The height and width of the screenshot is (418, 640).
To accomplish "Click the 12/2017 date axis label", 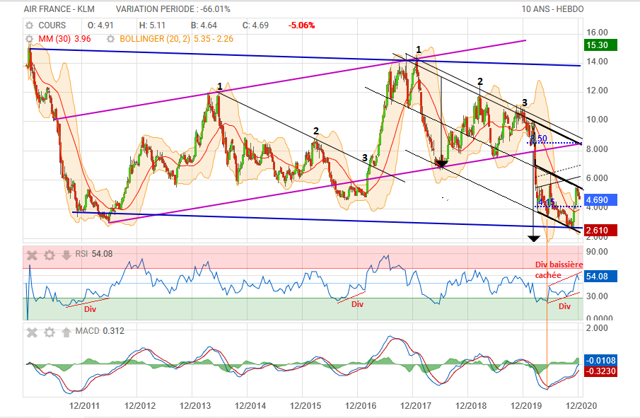I will (x=416, y=406).
